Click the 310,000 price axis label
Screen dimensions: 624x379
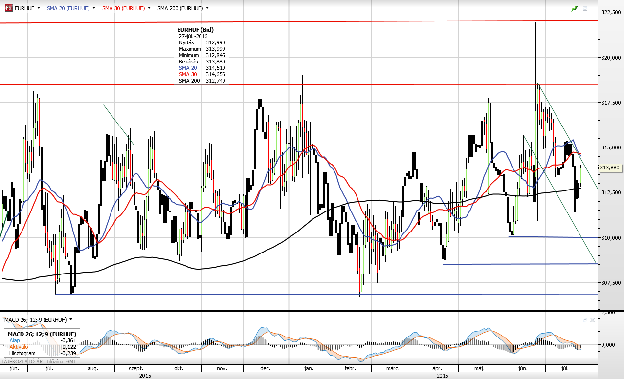pyautogui.click(x=611, y=237)
